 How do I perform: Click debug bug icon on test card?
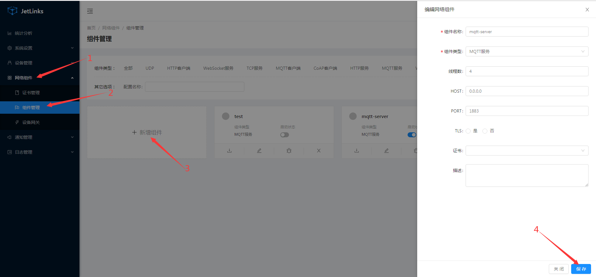point(289,151)
